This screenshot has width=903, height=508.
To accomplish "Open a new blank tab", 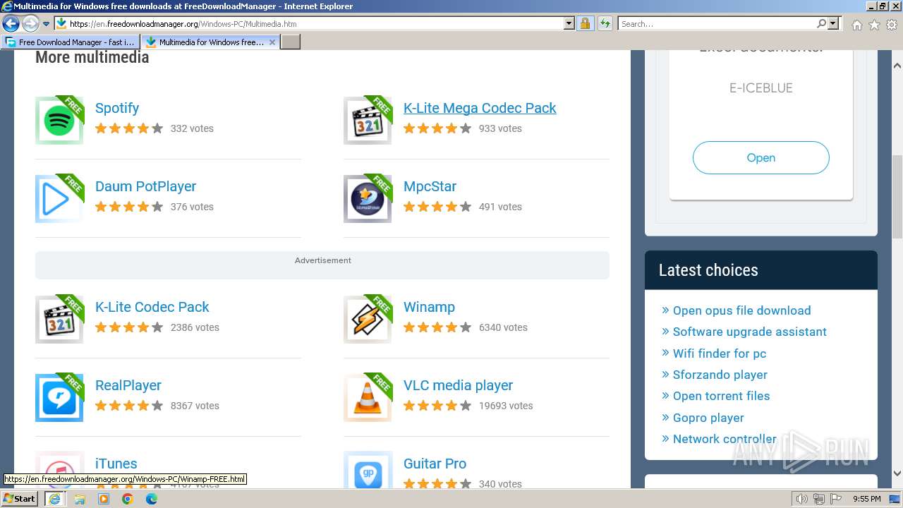I will pos(291,42).
